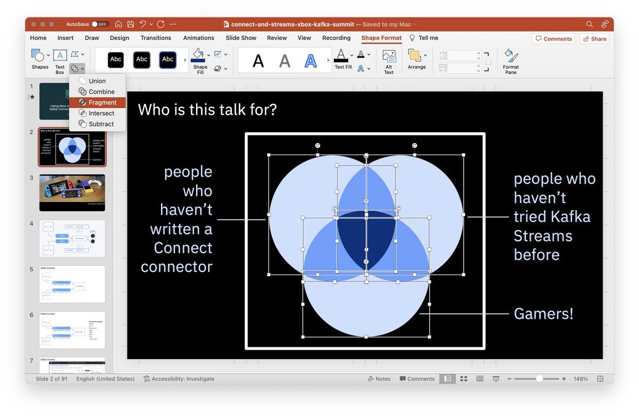Click the Arrange icon
This screenshot has width=639, height=417.
[414, 55]
